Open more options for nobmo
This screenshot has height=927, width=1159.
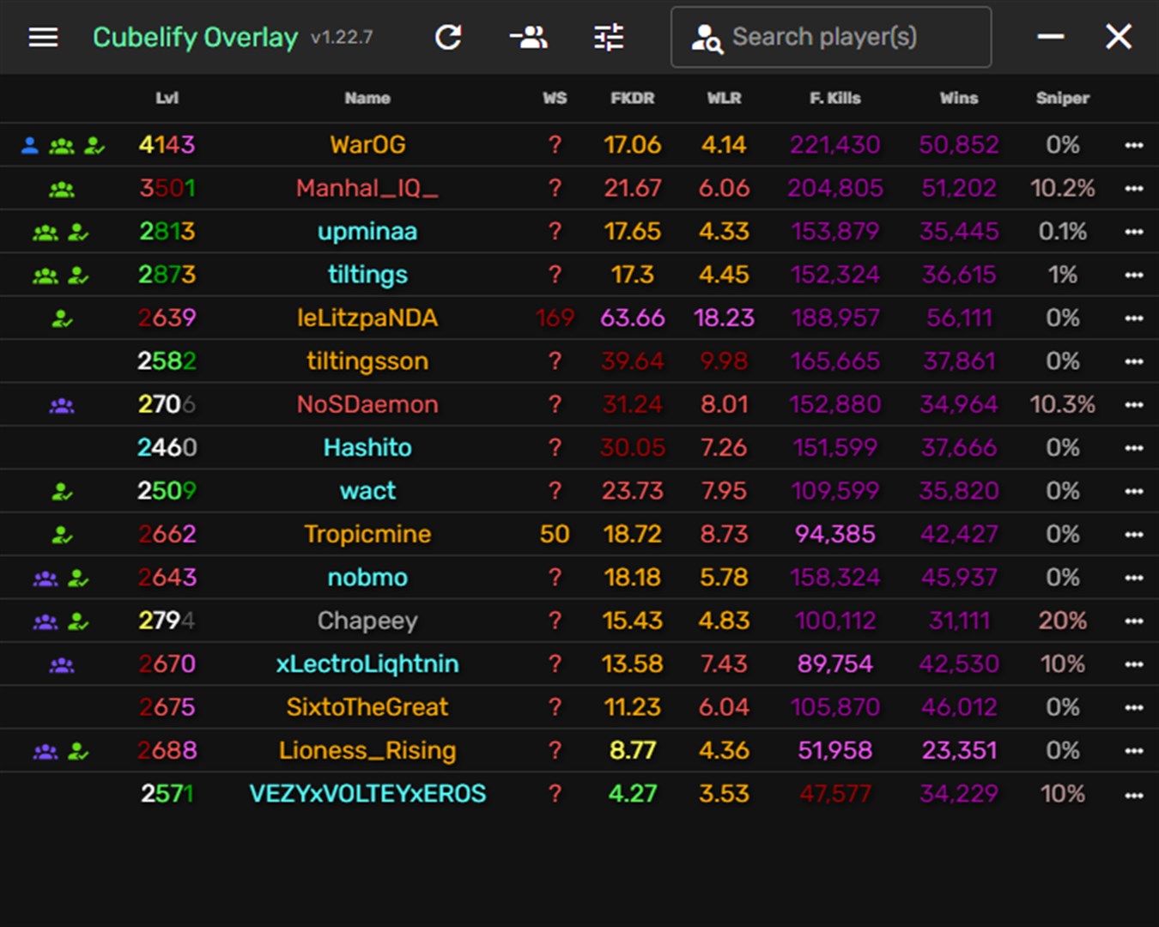tap(1133, 578)
